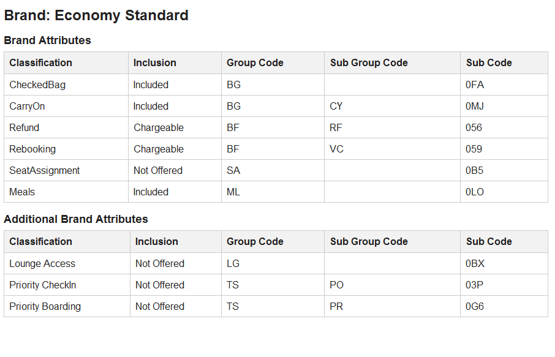Select sub code 0FA cell
This screenshot has width=555, height=357.
pyautogui.click(x=475, y=85)
